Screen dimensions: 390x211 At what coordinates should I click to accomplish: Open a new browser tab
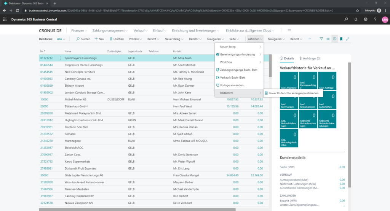[55, 3]
